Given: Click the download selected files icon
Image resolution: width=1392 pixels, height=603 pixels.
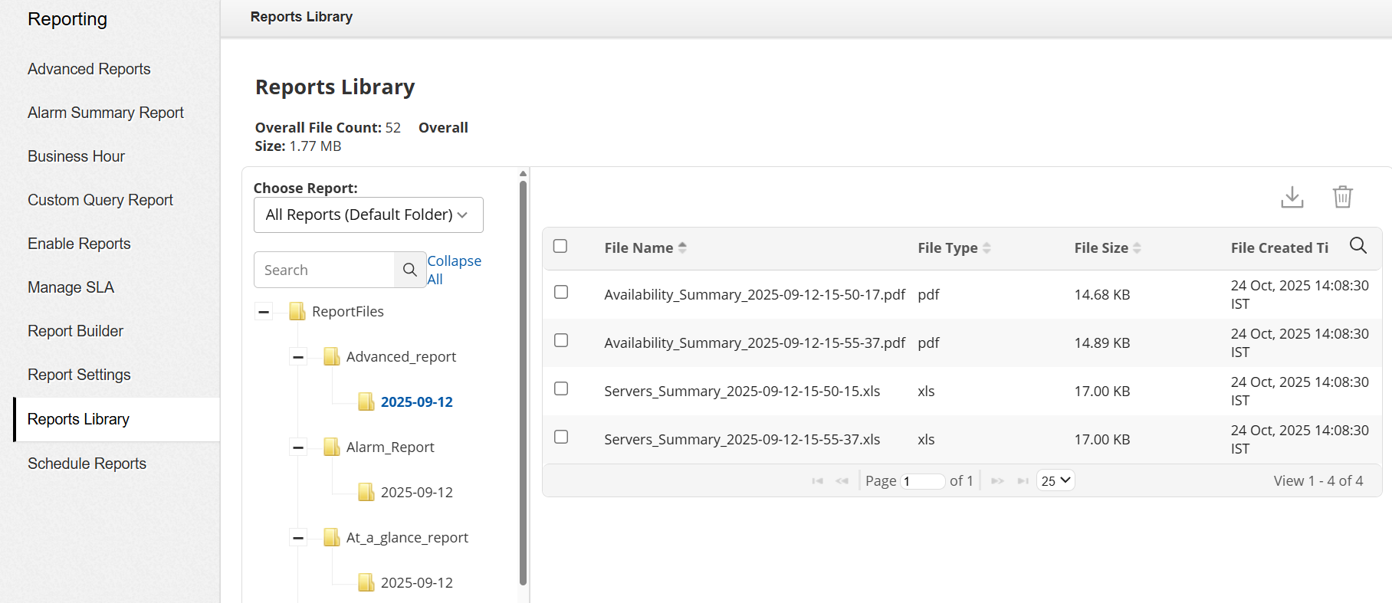Looking at the screenshot, I should click(1292, 197).
